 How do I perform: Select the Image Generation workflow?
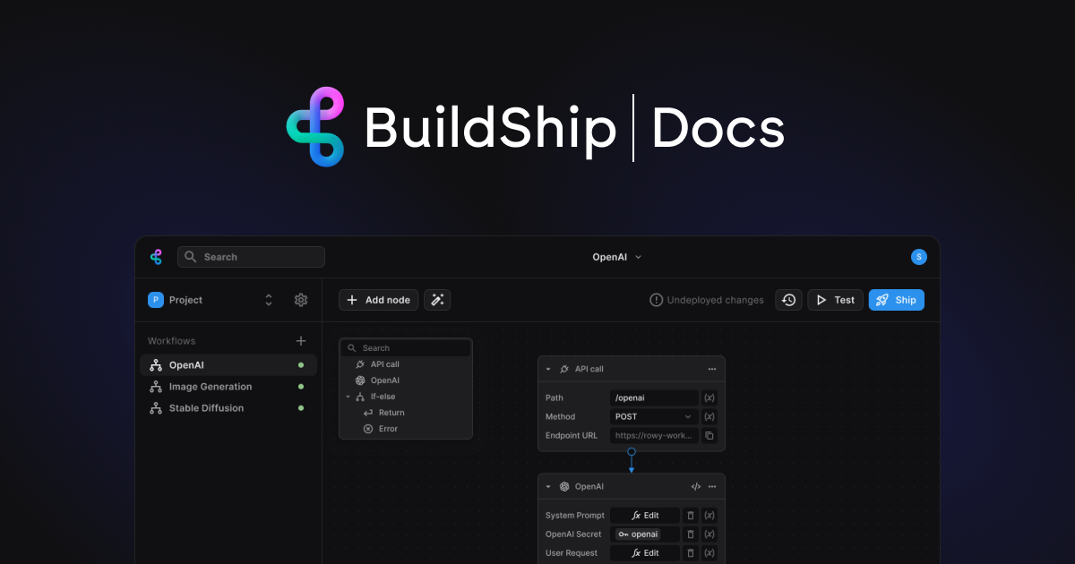(x=228, y=387)
